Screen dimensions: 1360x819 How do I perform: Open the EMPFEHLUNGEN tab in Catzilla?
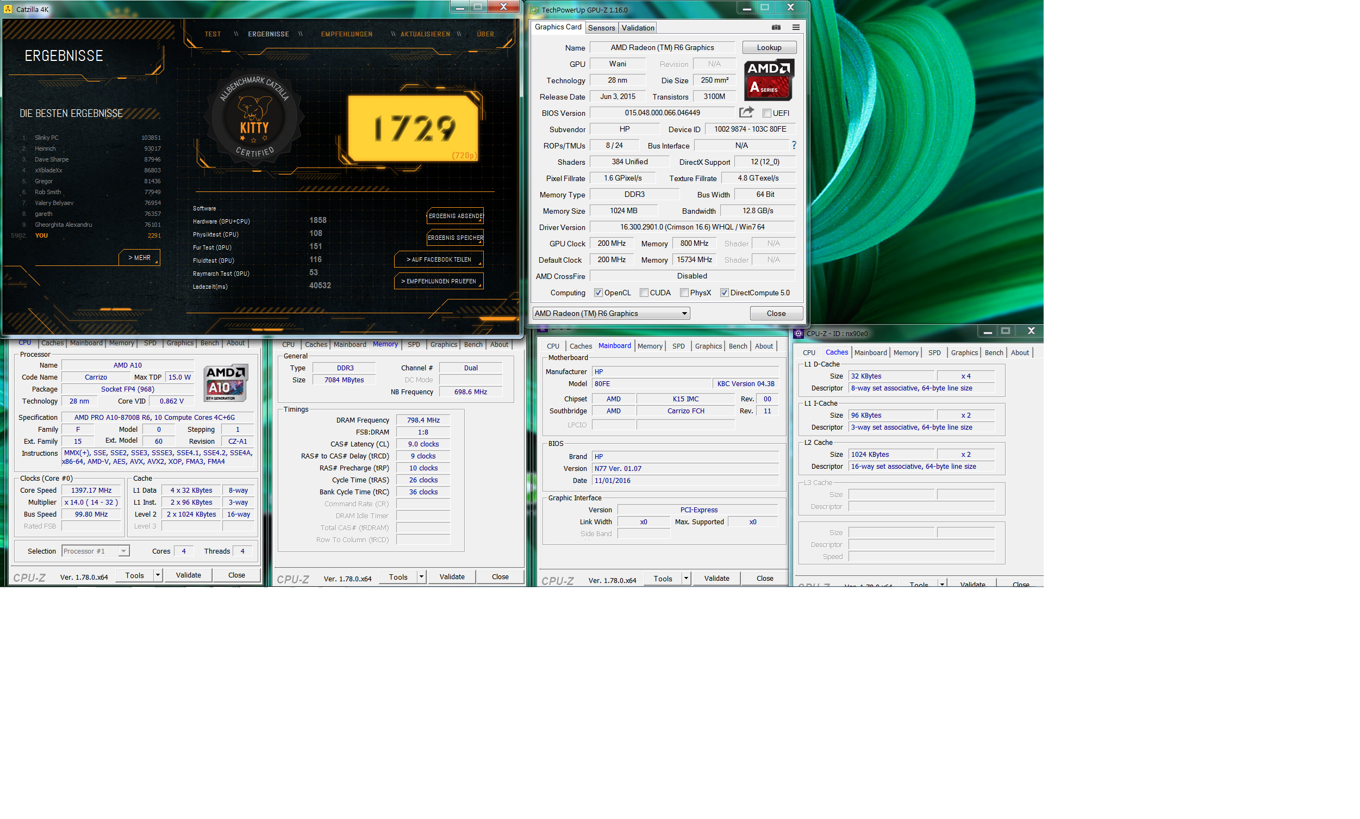[346, 34]
